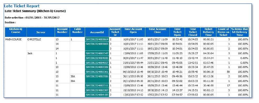Click account open time 16/01/2017 11:05
259x103 pixels.
[133, 39]
